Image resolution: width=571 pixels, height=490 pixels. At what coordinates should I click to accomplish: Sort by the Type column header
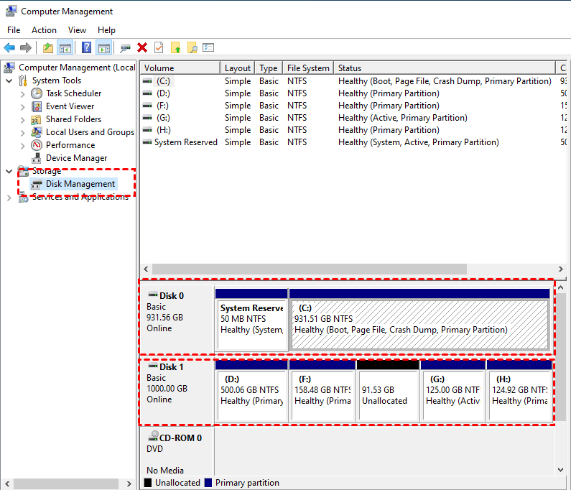coord(269,68)
